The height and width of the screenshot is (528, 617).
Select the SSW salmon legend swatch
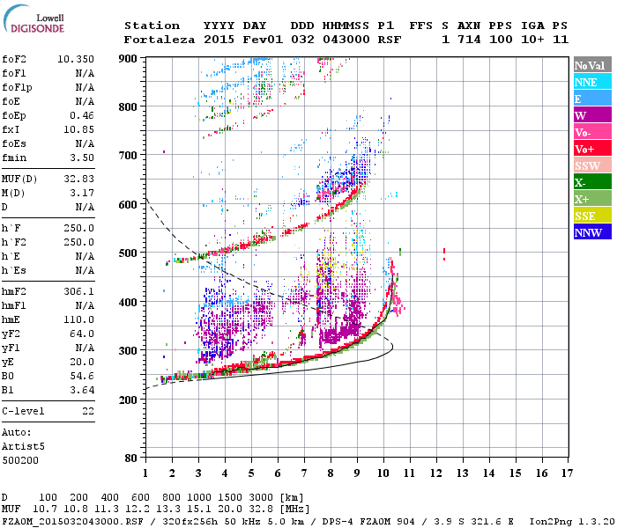[592, 165]
